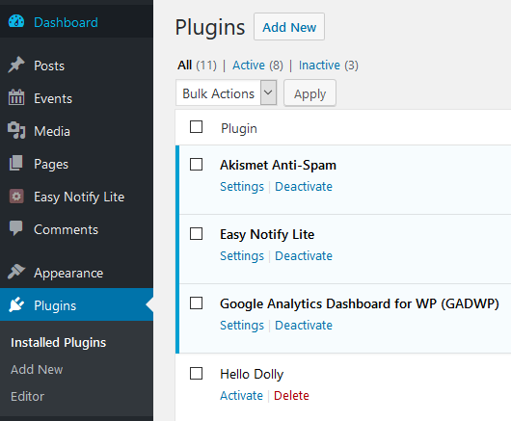This screenshot has width=511, height=421.
Task: Check the Easy Notify Lite plugin checkbox
Action: pos(196,234)
